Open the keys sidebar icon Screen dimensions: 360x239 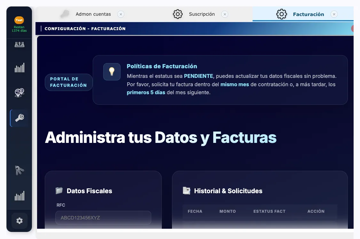pos(19,170)
